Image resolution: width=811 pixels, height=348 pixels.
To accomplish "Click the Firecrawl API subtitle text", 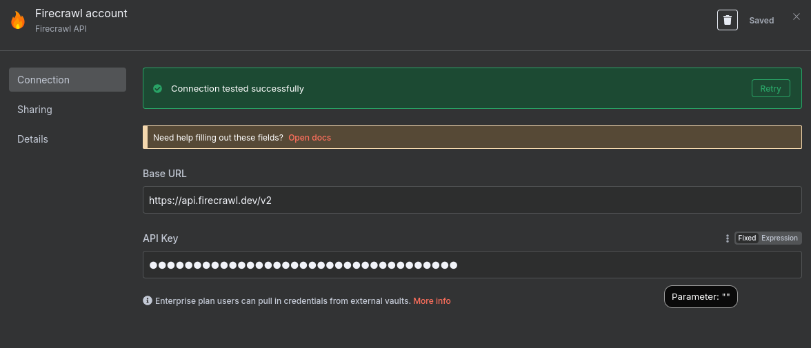I will 61,29.
